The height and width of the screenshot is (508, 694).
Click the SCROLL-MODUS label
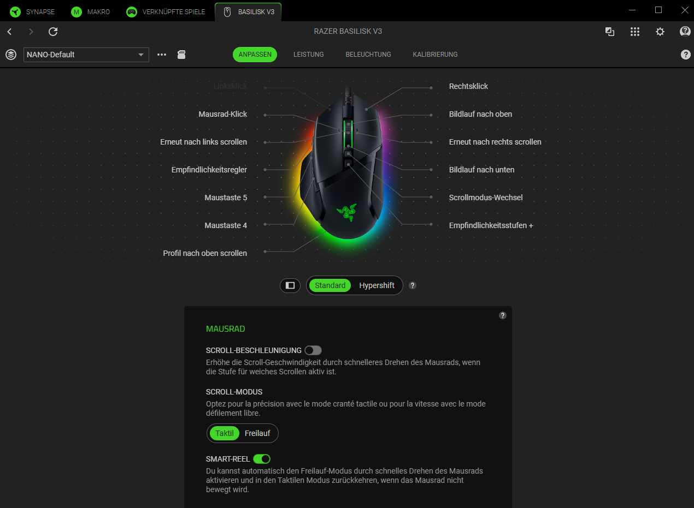234,392
